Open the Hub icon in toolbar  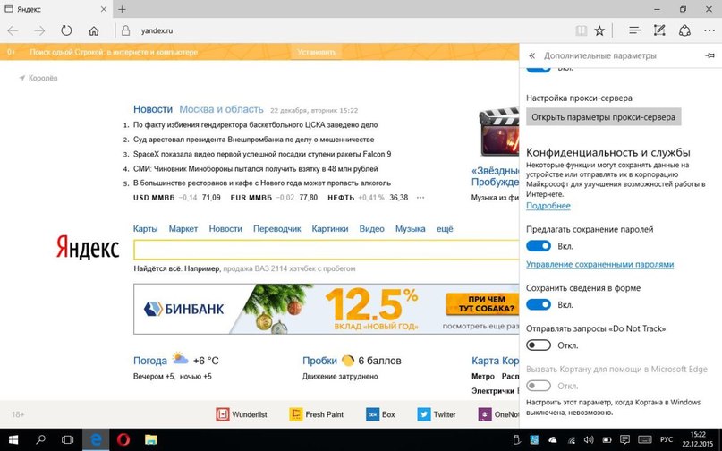pos(633,30)
